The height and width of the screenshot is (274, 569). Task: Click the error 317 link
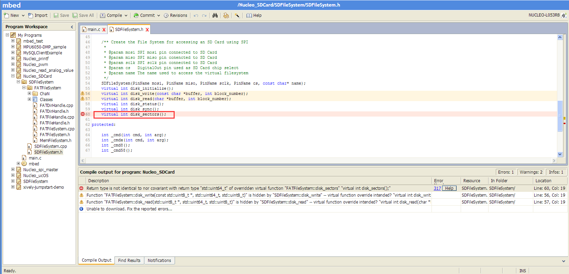point(437,188)
